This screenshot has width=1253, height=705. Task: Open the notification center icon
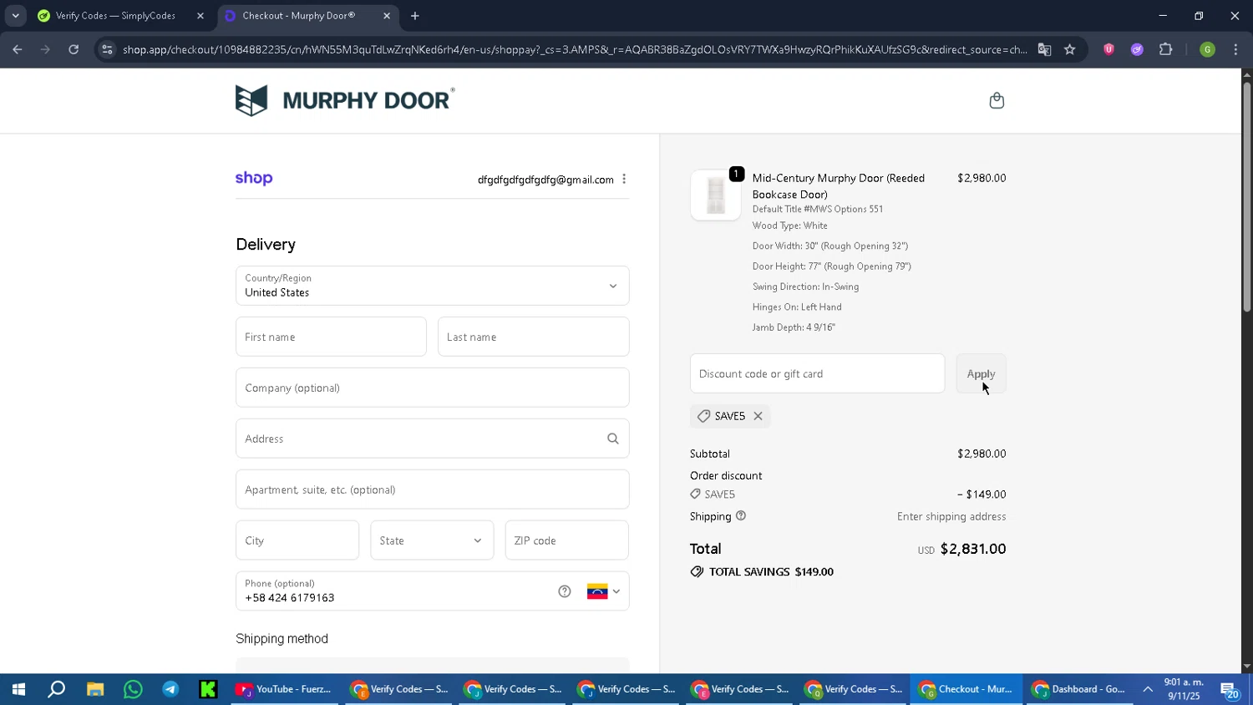coord(1230,689)
